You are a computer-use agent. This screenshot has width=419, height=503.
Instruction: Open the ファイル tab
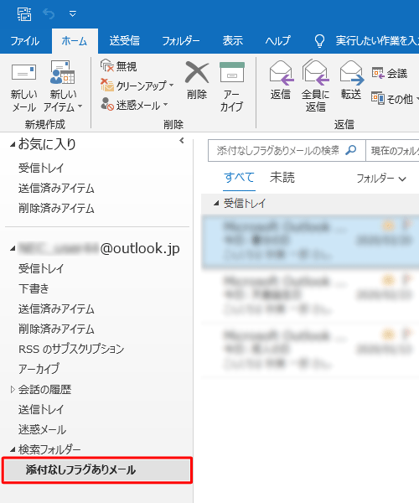[25, 41]
